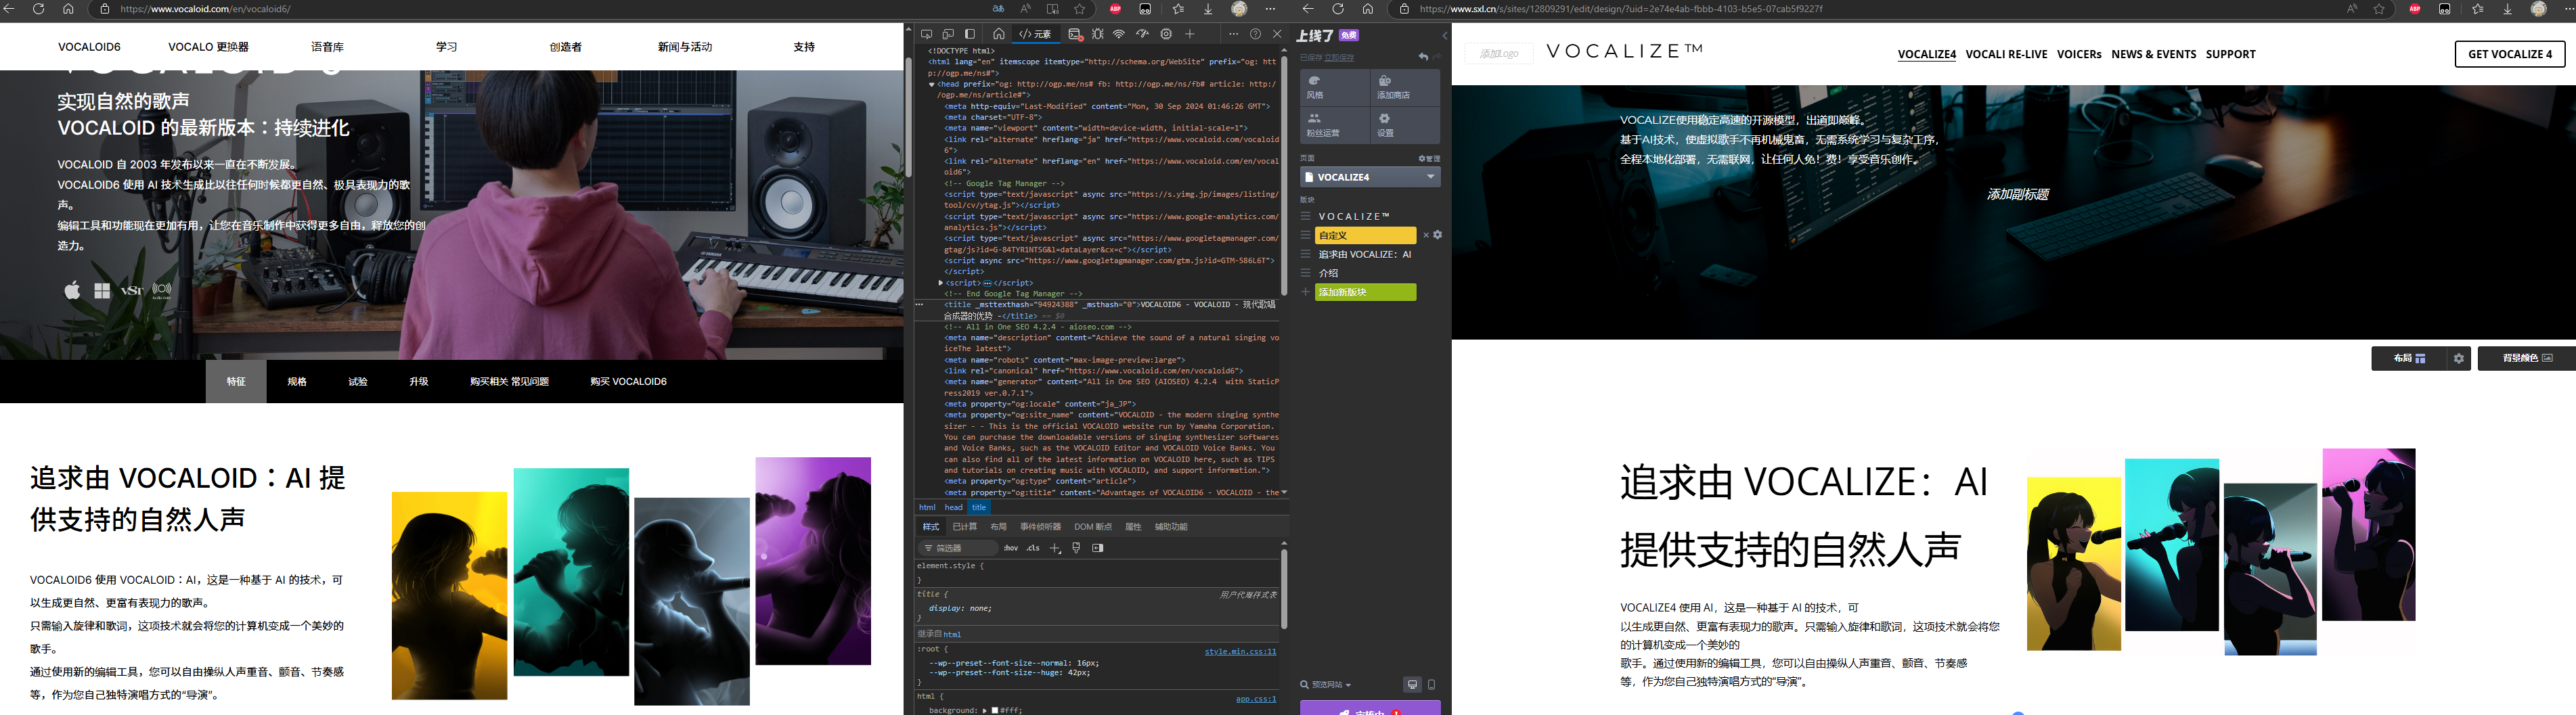Screen dimensions: 2576x715
Task: Open the 风格 style tile in editor sidebar
Action: [x=1334, y=87]
